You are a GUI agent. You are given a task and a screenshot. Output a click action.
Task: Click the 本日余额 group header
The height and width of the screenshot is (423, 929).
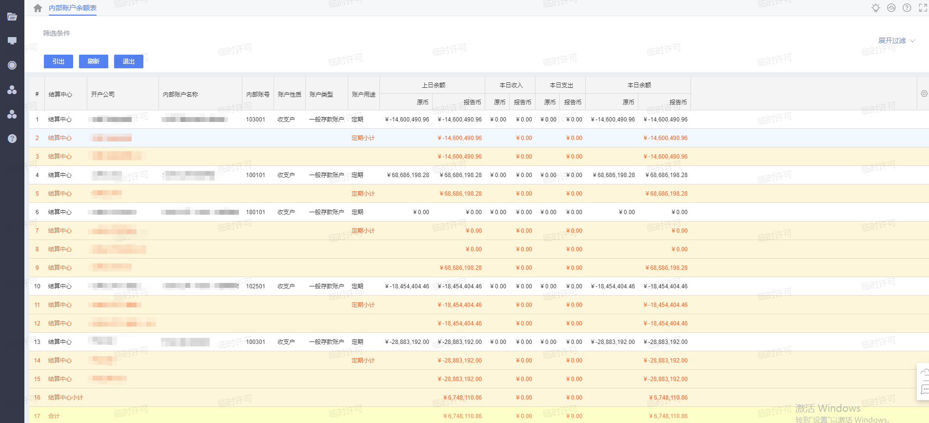click(x=639, y=85)
